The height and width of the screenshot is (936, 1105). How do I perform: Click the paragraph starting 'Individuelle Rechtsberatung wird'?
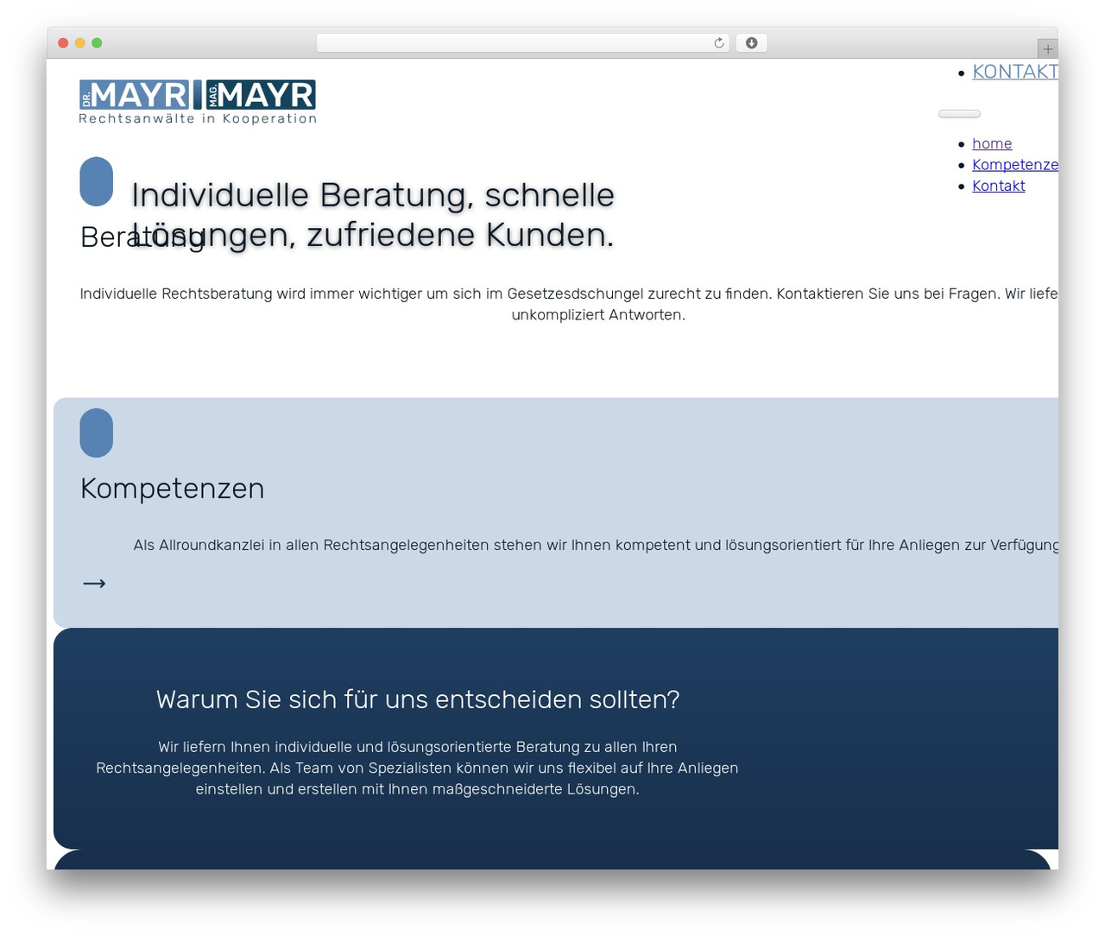(x=570, y=304)
